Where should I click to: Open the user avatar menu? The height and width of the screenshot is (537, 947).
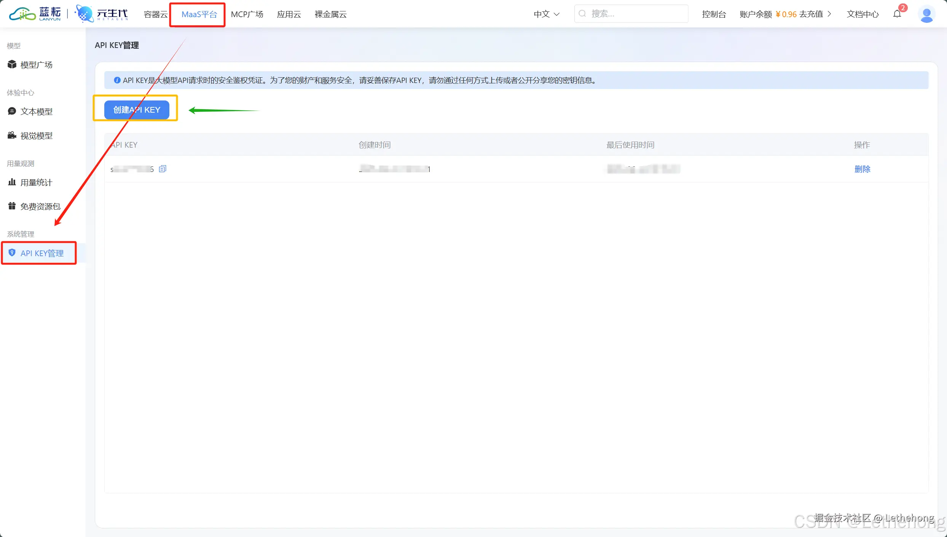coord(926,14)
